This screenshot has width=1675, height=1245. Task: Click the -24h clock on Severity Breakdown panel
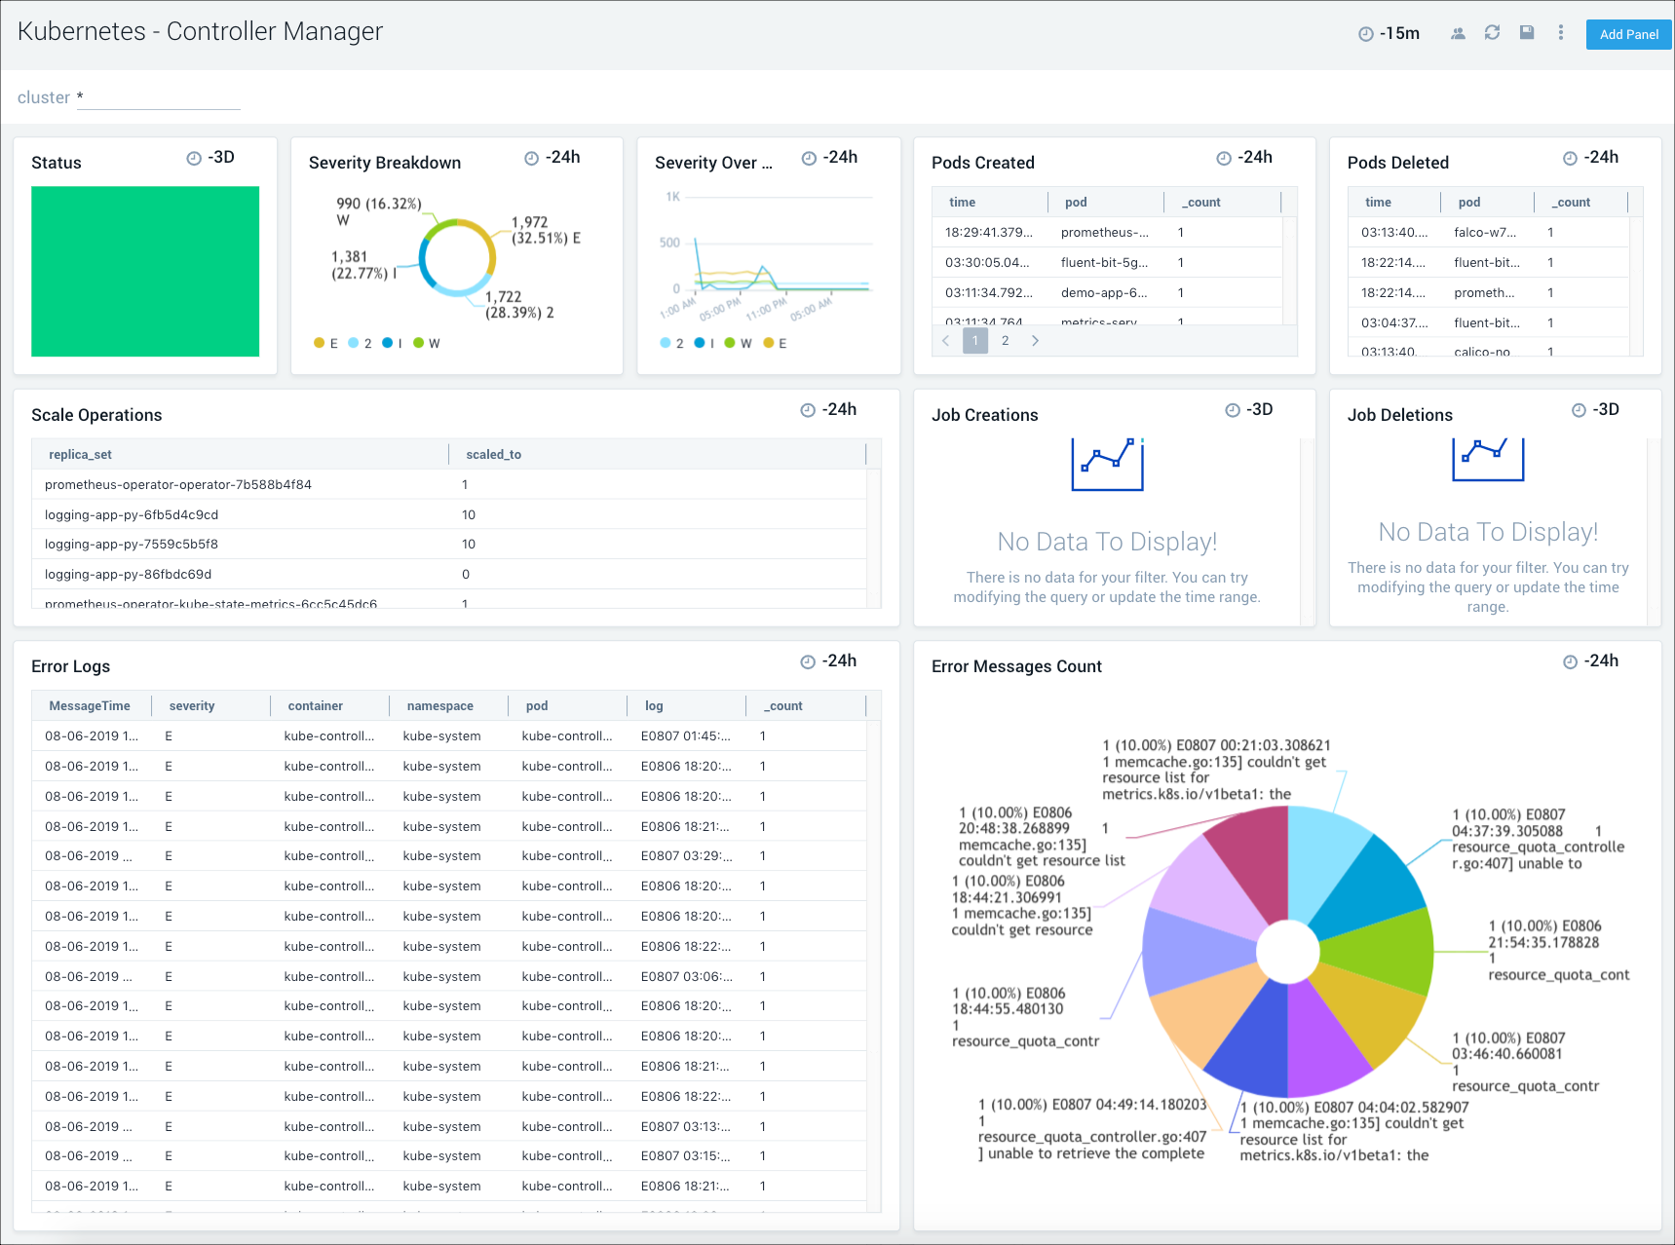530,157
